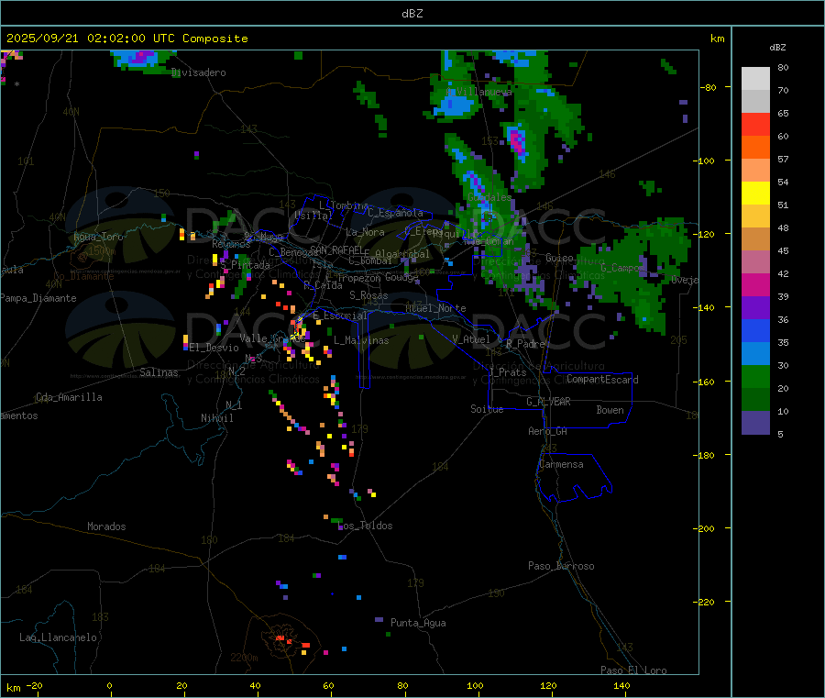The height and width of the screenshot is (698, 825).
Task: Click the El_Desvio location label
Action: (x=214, y=348)
